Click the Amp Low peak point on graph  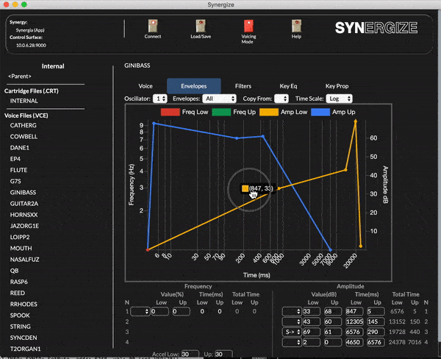tap(356, 121)
